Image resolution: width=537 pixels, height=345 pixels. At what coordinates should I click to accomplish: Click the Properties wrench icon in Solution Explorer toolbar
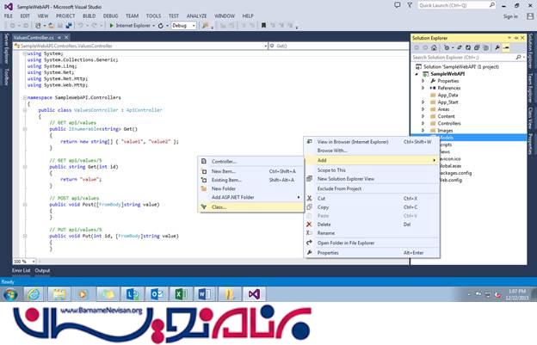(x=498, y=47)
